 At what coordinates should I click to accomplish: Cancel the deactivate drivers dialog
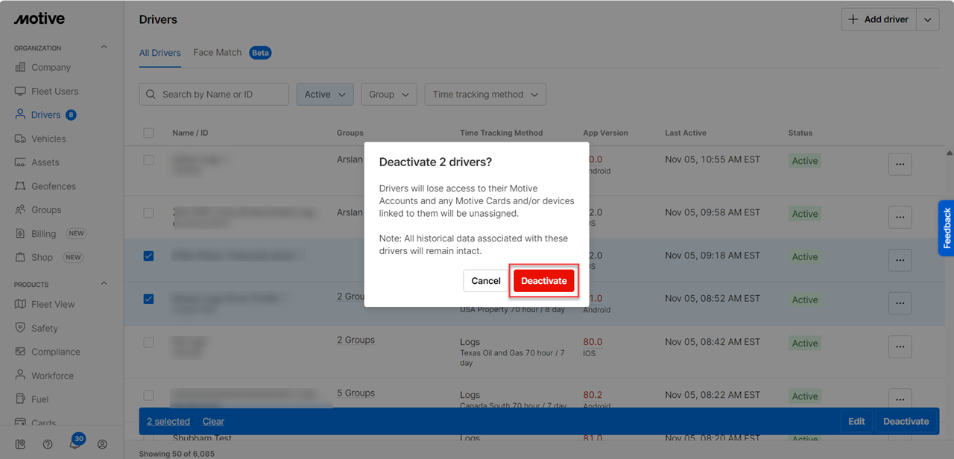[x=486, y=281]
